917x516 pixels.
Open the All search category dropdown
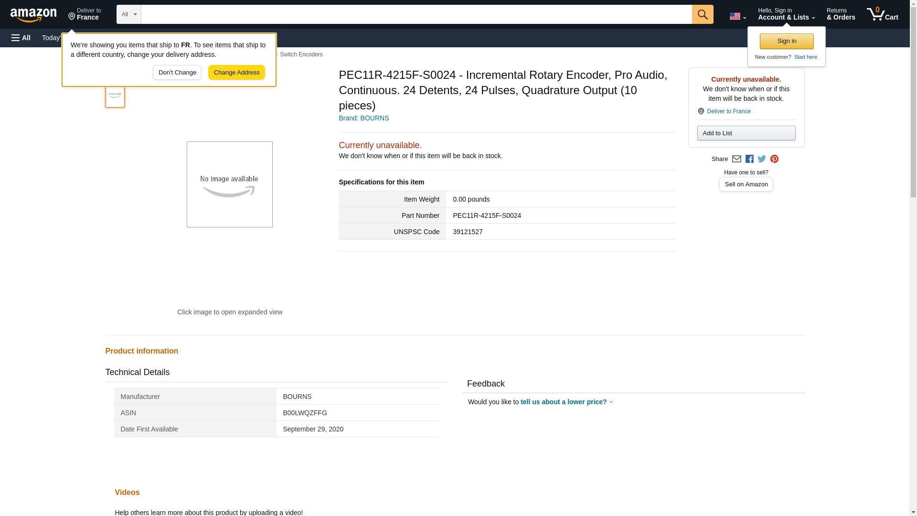(x=128, y=14)
